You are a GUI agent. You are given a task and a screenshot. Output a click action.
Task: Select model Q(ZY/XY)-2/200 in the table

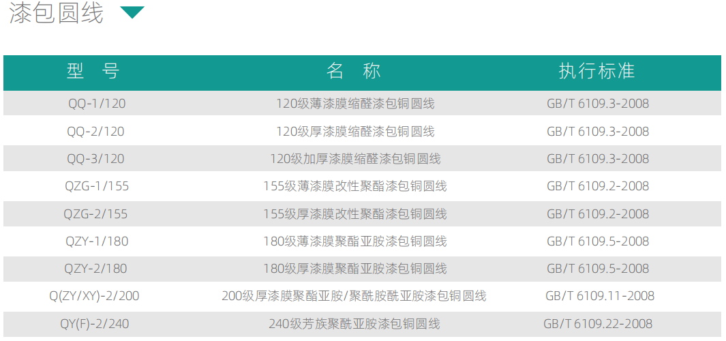[94, 296]
